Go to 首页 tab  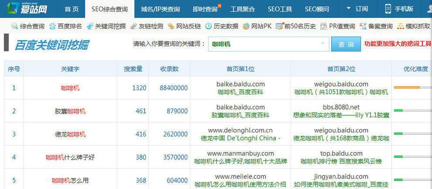click(71, 9)
